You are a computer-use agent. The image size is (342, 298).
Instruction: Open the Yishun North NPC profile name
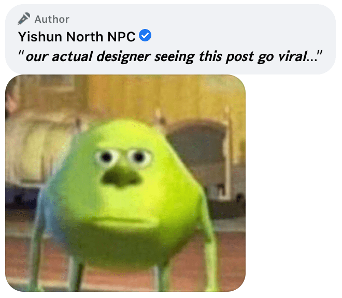[77, 37]
